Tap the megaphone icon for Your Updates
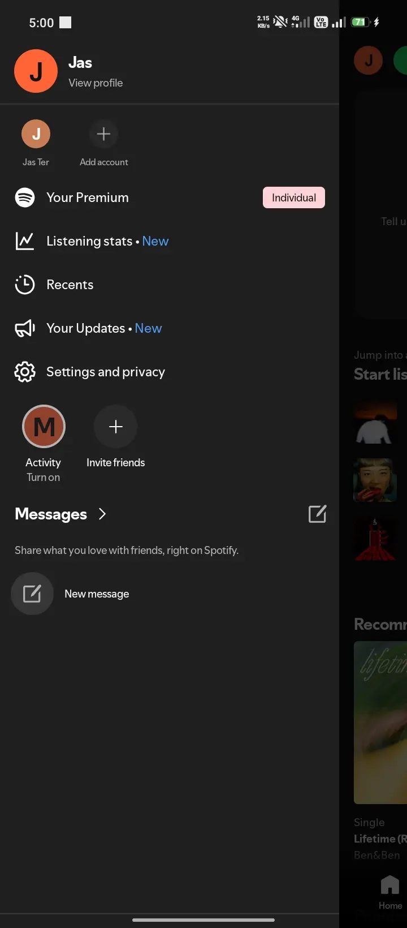407x928 pixels. (25, 328)
